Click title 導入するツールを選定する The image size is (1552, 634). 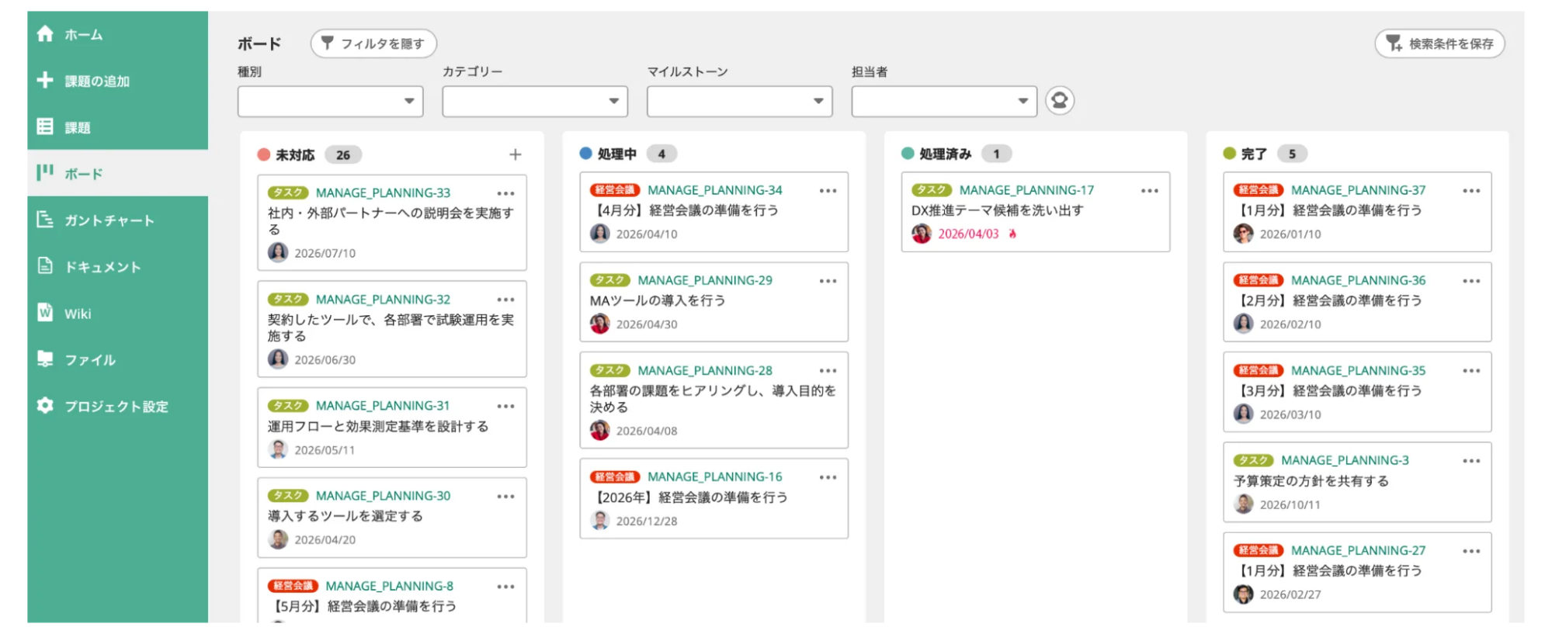(345, 516)
